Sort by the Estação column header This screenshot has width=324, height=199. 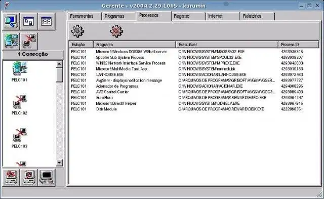81,45
